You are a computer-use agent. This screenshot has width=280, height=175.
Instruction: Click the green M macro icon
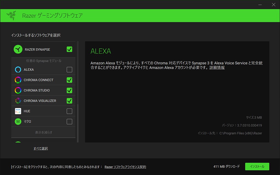(18, 122)
